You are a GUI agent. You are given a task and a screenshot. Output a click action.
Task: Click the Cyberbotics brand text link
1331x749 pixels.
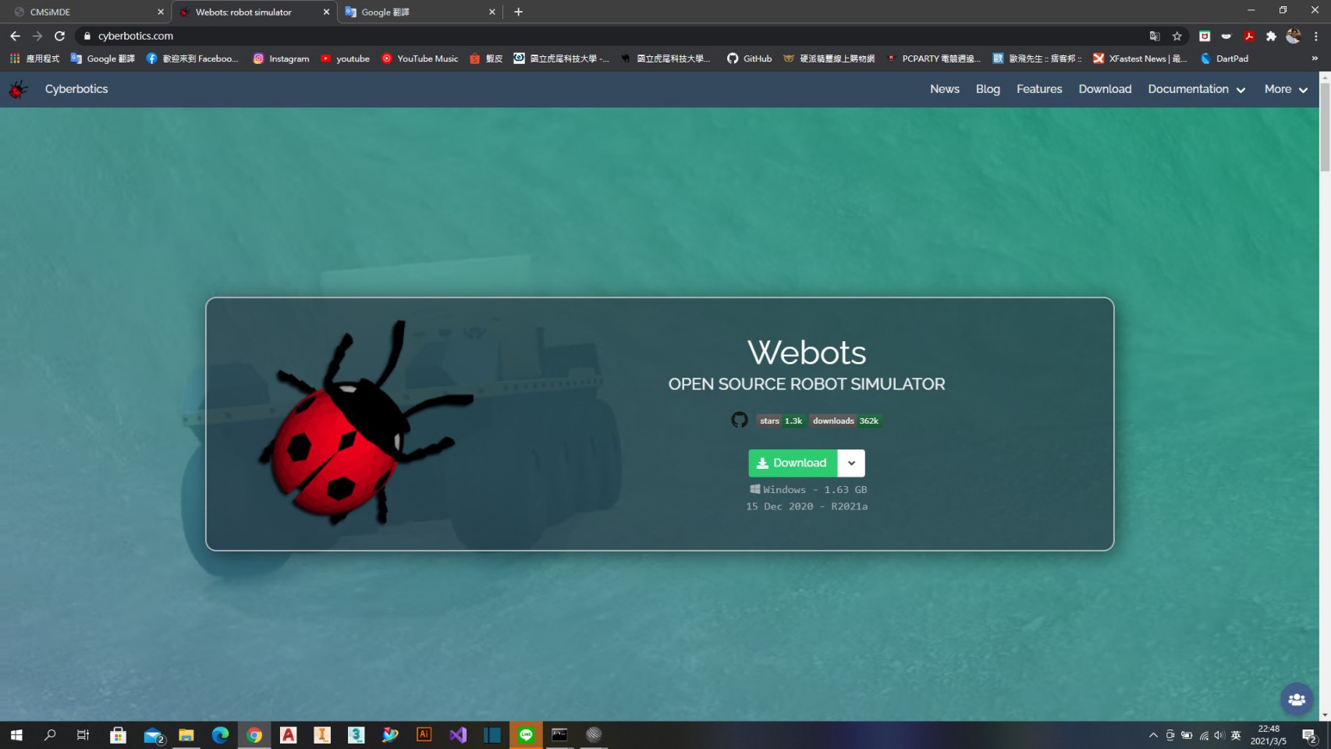(x=76, y=90)
